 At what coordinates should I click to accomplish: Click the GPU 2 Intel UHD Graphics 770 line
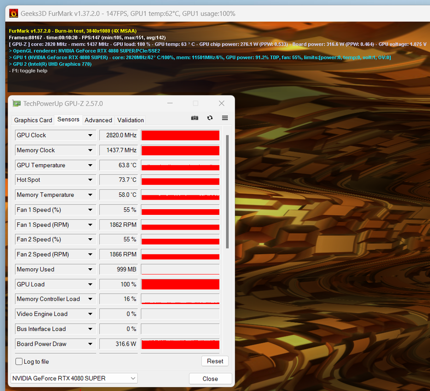point(50,64)
